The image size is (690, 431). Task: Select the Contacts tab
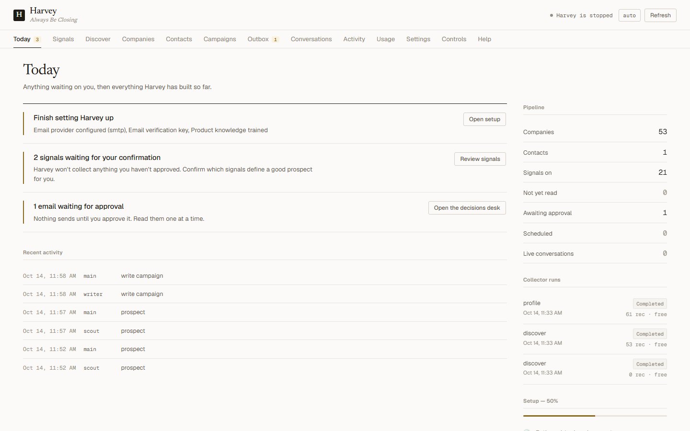click(179, 39)
